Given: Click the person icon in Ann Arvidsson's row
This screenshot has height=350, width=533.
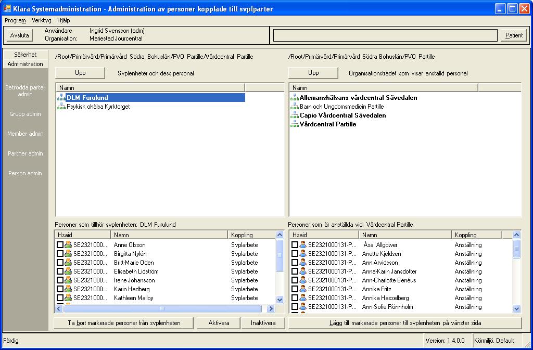Looking at the screenshot, I should (x=303, y=263).
